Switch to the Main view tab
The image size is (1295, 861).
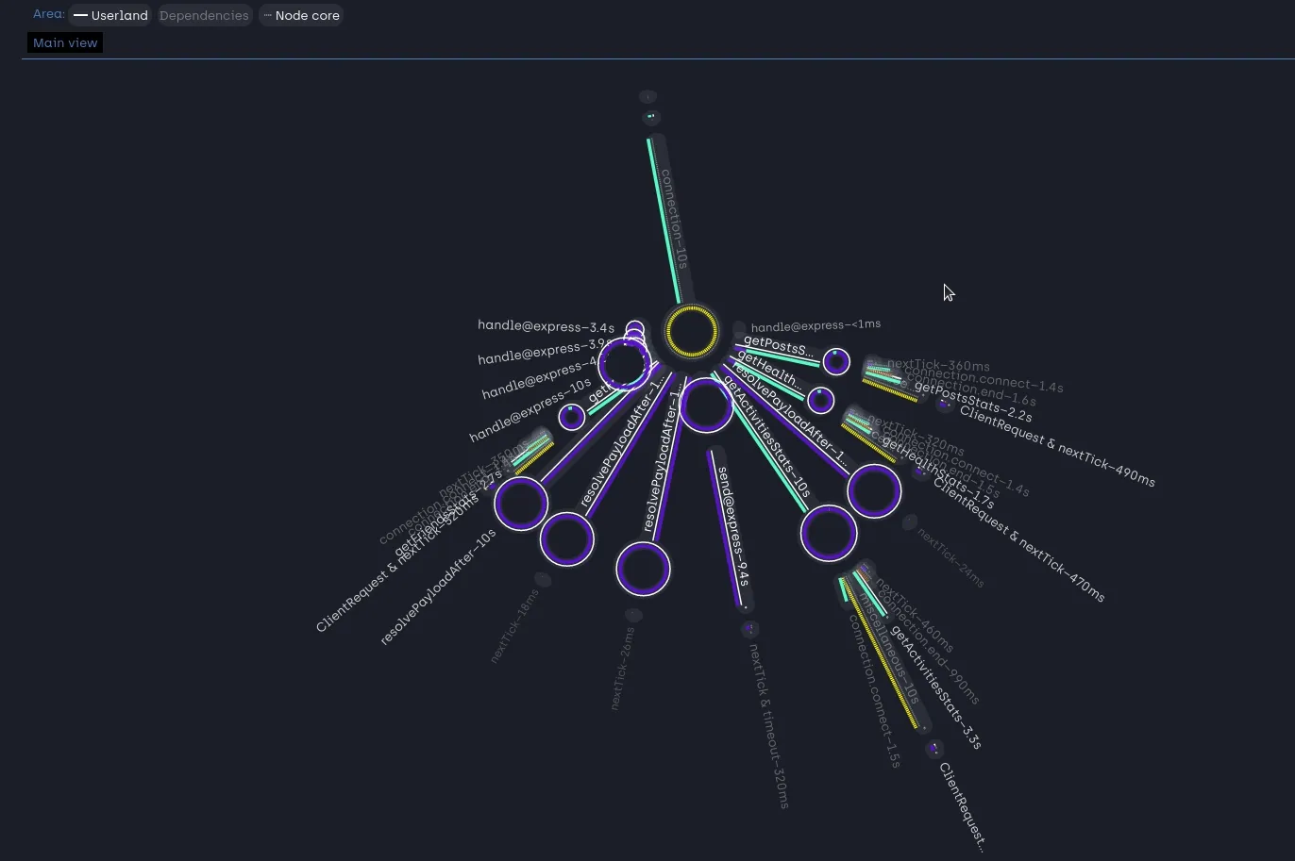65,42
